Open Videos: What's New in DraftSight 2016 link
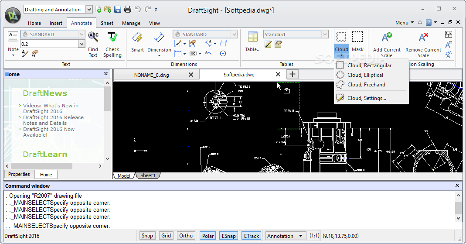 pos(51,108)
